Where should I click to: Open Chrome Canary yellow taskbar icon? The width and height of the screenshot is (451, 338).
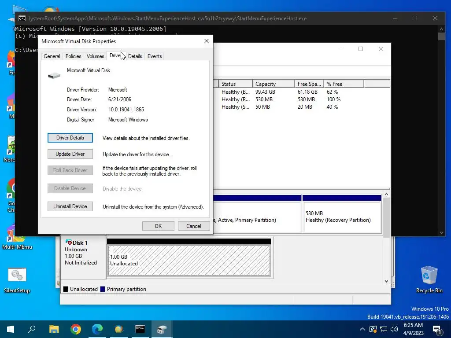(119, 329)
